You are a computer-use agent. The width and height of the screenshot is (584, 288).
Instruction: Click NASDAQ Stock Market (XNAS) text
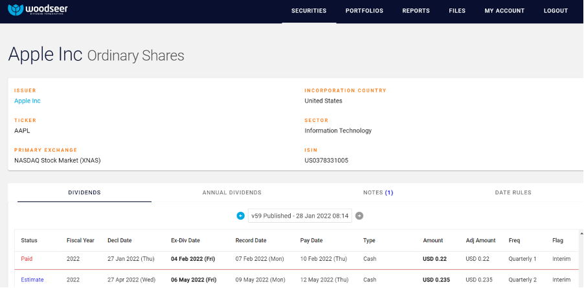pyautogui.click(x=58, y=161)
